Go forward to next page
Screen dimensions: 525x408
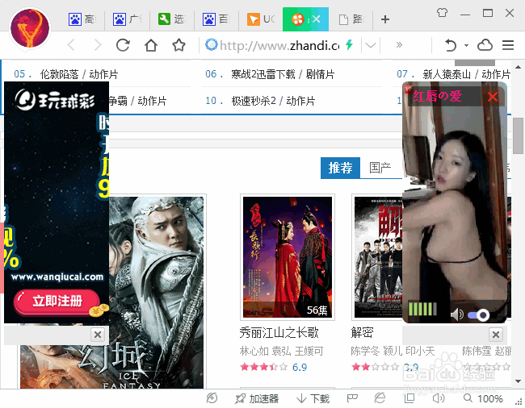[x=98, y=45]
